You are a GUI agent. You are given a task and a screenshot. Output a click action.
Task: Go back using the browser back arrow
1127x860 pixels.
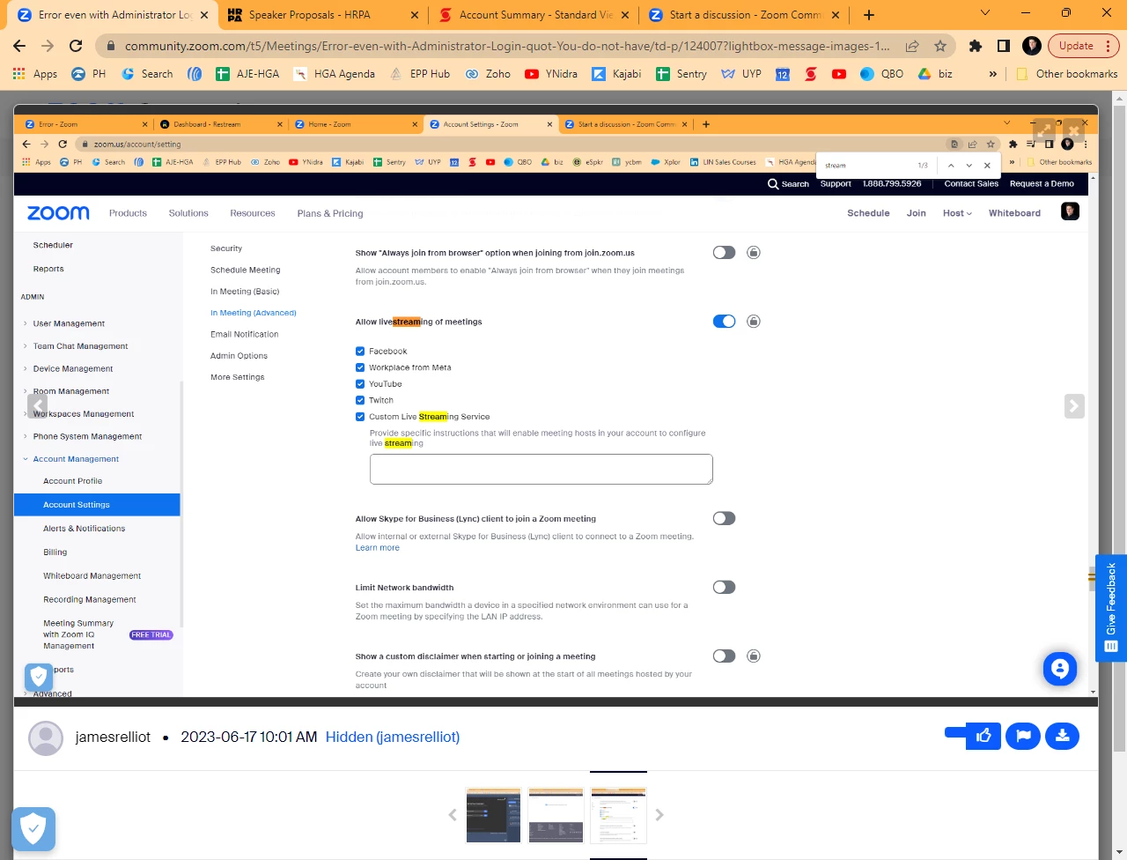19,46
